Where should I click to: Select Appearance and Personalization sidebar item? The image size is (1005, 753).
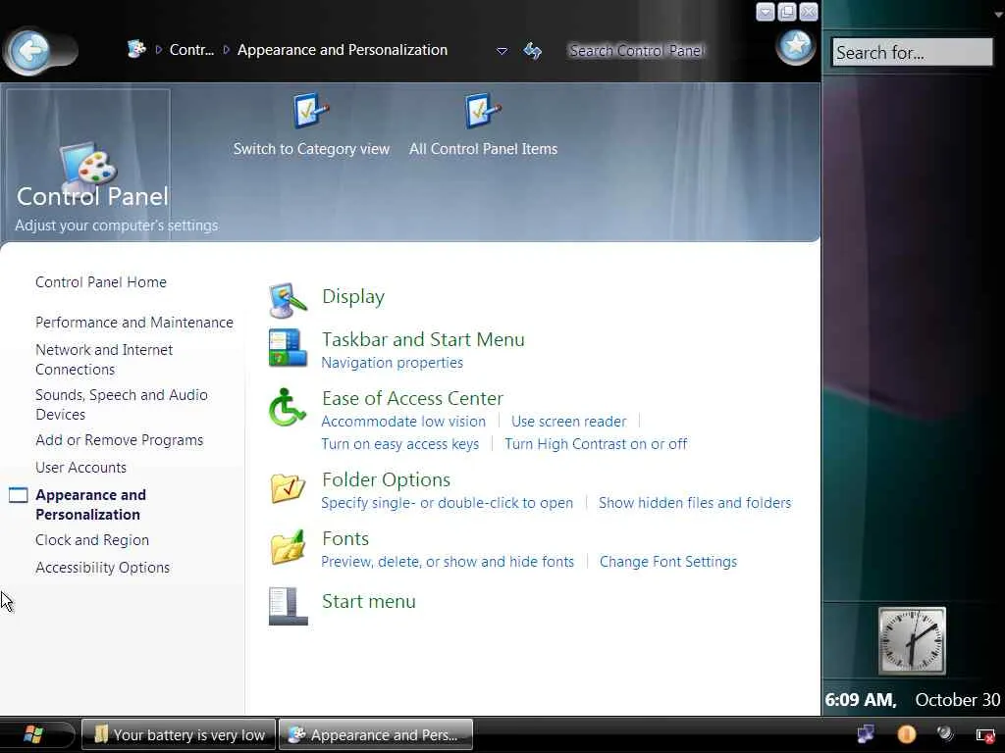[x=90, y=505]
